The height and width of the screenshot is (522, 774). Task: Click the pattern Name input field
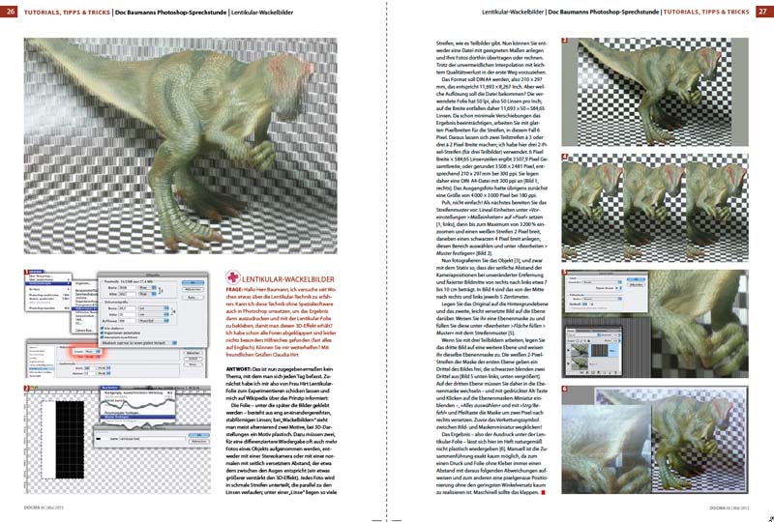coord(152,439)
